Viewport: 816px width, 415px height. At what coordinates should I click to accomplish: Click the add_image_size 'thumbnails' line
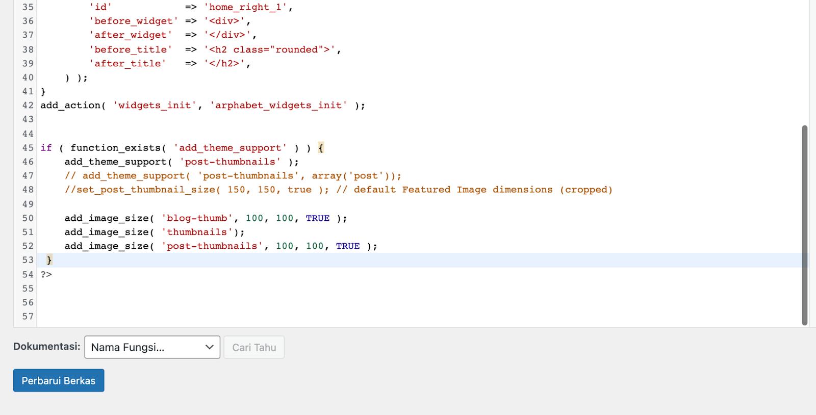pos(155,232)
